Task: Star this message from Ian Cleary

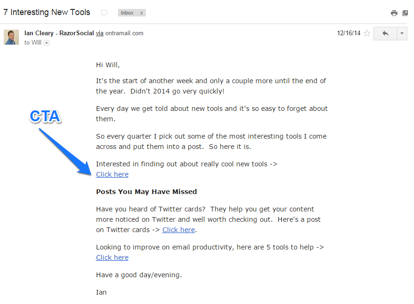Action: (367, 33)
